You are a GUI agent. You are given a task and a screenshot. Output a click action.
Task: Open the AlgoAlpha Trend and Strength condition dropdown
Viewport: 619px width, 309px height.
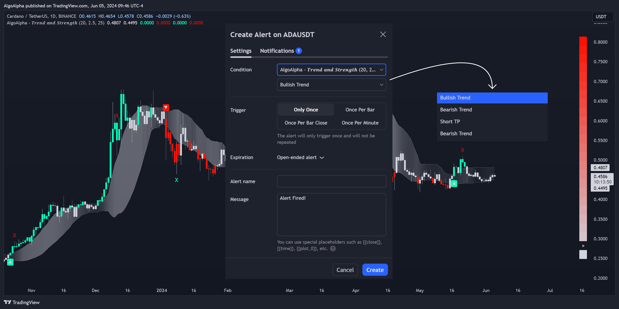click(331, 70)
